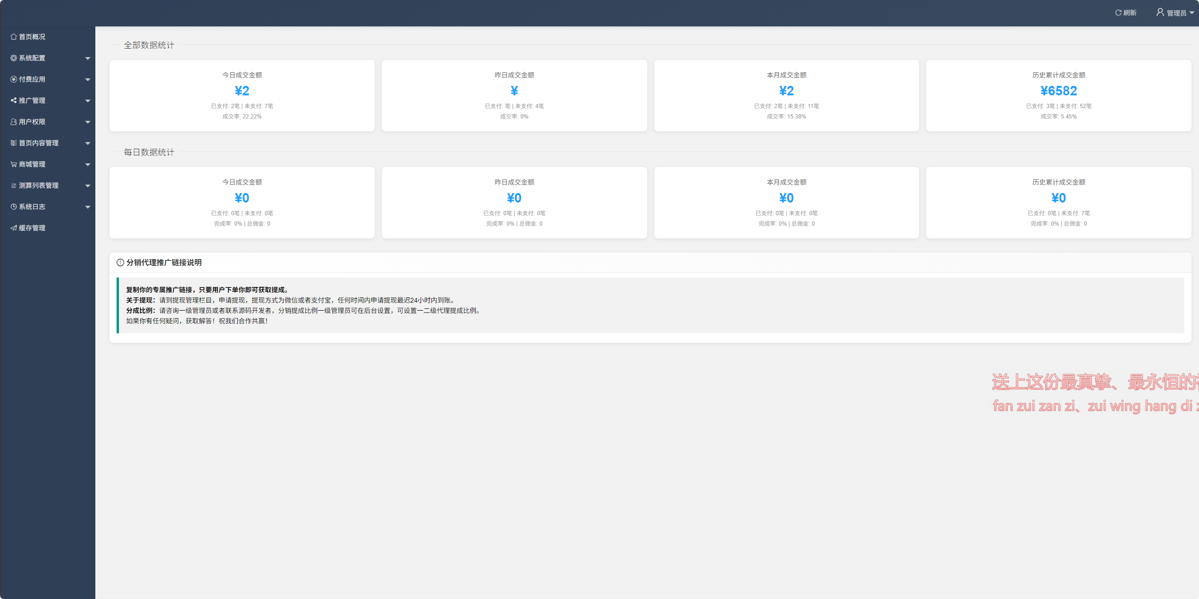Image resolution: width=1199 pixels, height=599 pixels.
Task: Open the 管理员 account dropdown
Action: 1175,13
